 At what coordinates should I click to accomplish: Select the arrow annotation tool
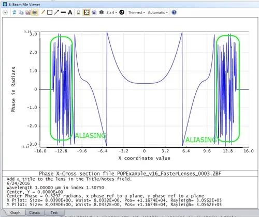(x=56, y=12)
